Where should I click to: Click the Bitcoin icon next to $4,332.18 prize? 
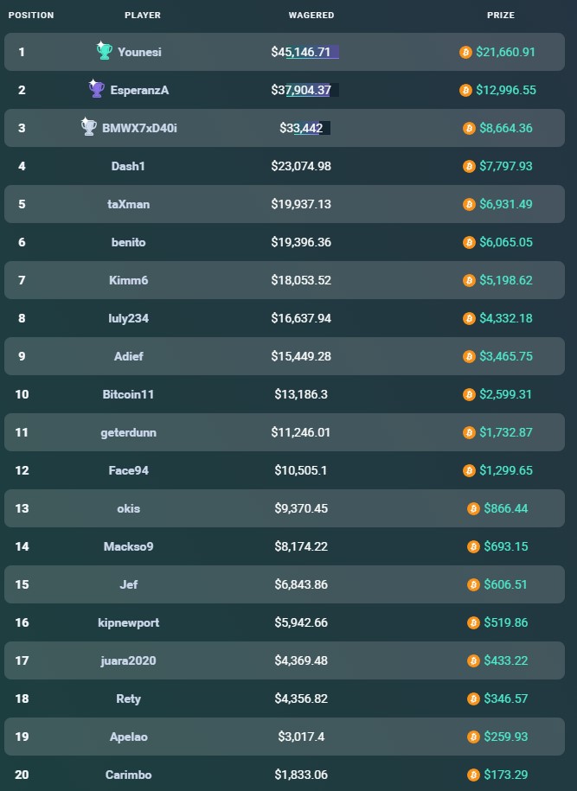click(470, 318)
